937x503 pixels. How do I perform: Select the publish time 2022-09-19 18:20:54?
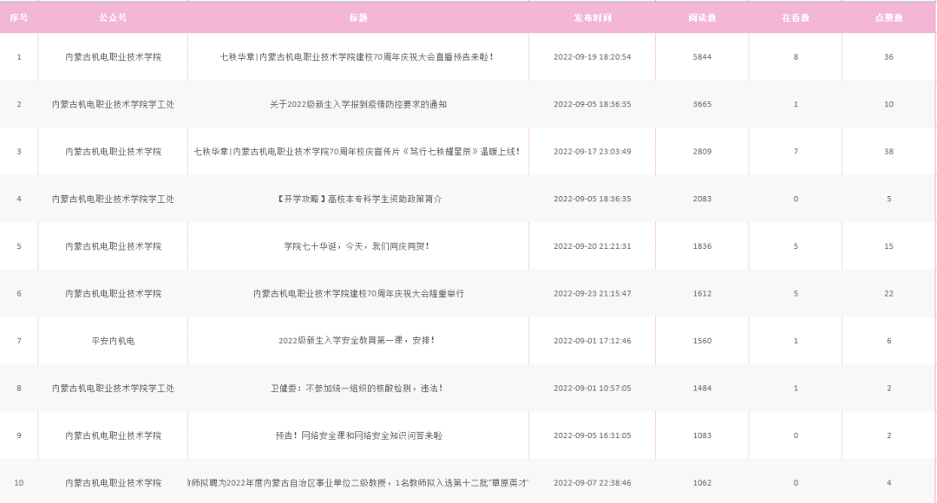(592, 57)
